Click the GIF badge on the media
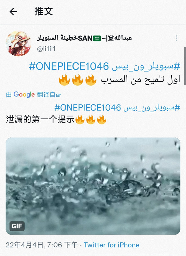The image size is (186, 256). (17, 226)
